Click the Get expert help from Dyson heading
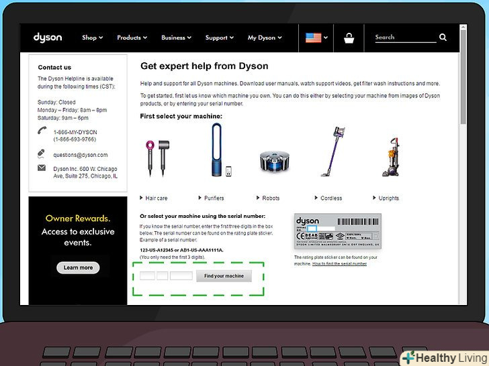The width and height of the screenshot is (489, 366). coord(204,66)
